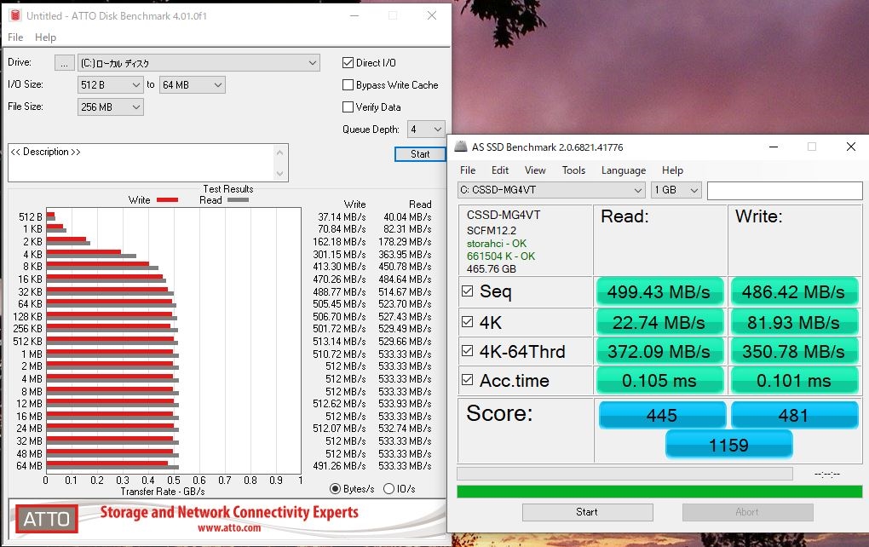Click the AS SSD Benchmark title bar icon
Viewport: 869px width, 547px height.
tap(461, 147)
